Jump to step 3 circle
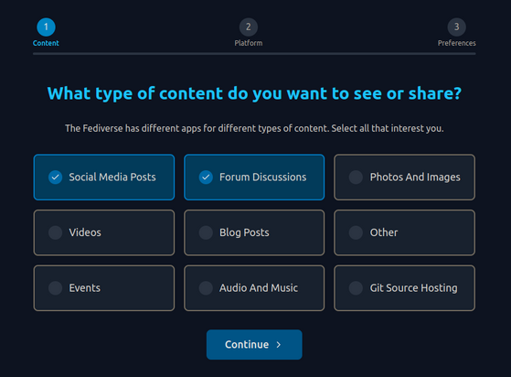 456,27
